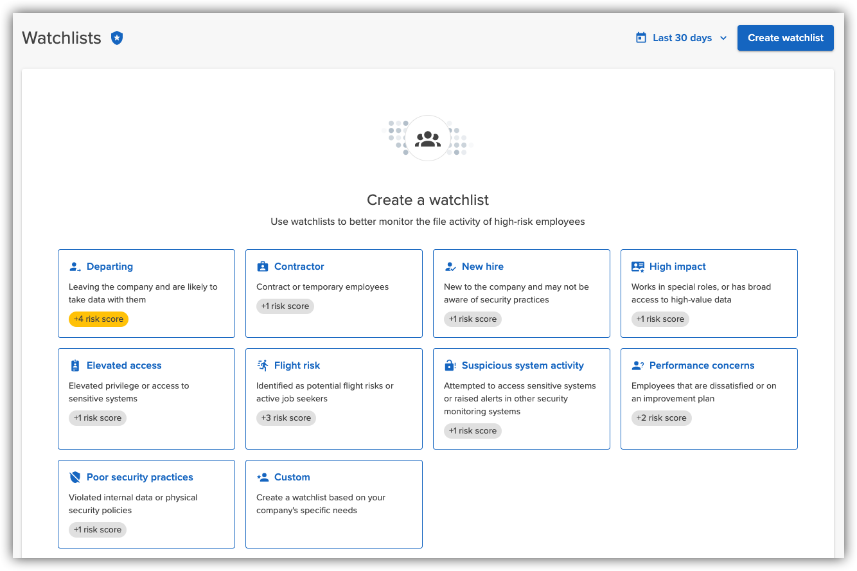Click the Performance concerns person icon

pyautogui.click(x=637, y=364)
